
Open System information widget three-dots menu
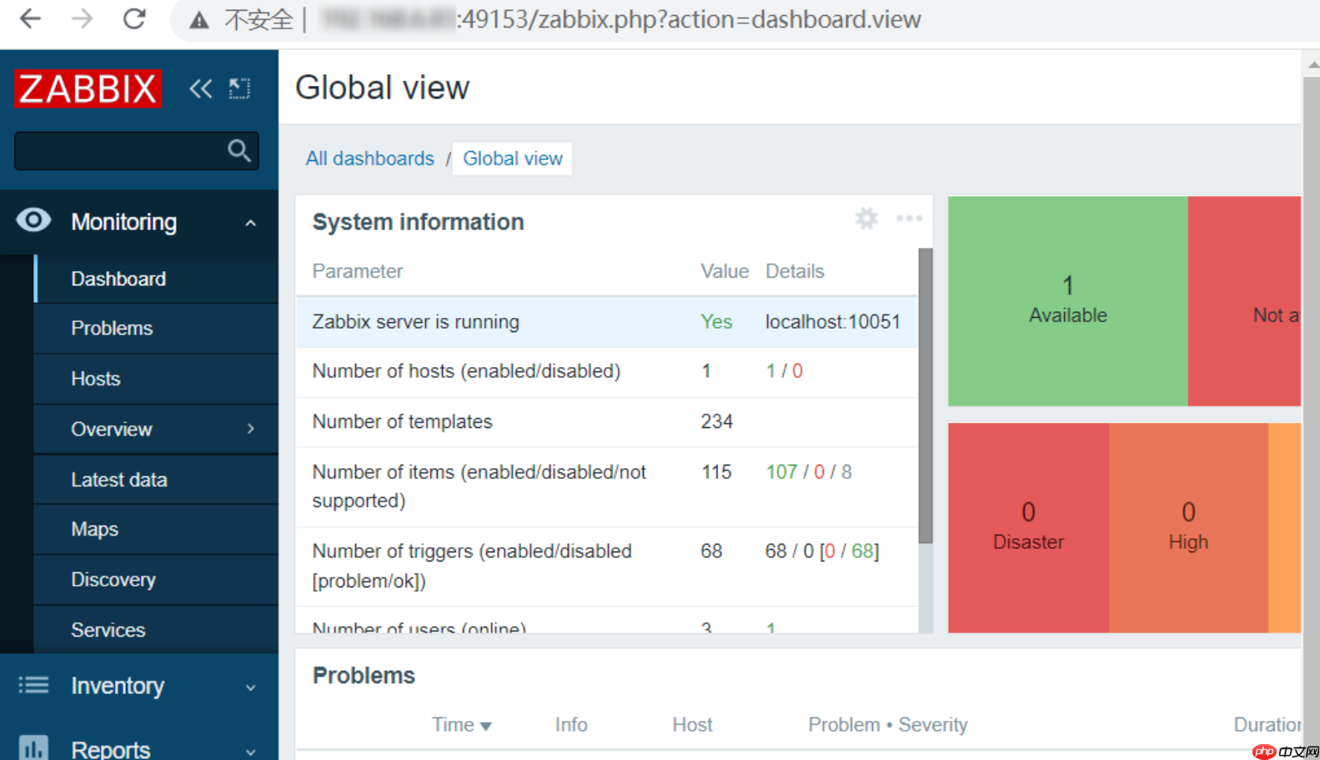pos(909,219)
